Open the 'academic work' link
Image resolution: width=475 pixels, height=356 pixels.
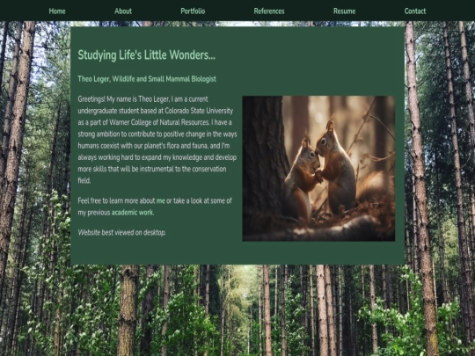click(132, 213)
